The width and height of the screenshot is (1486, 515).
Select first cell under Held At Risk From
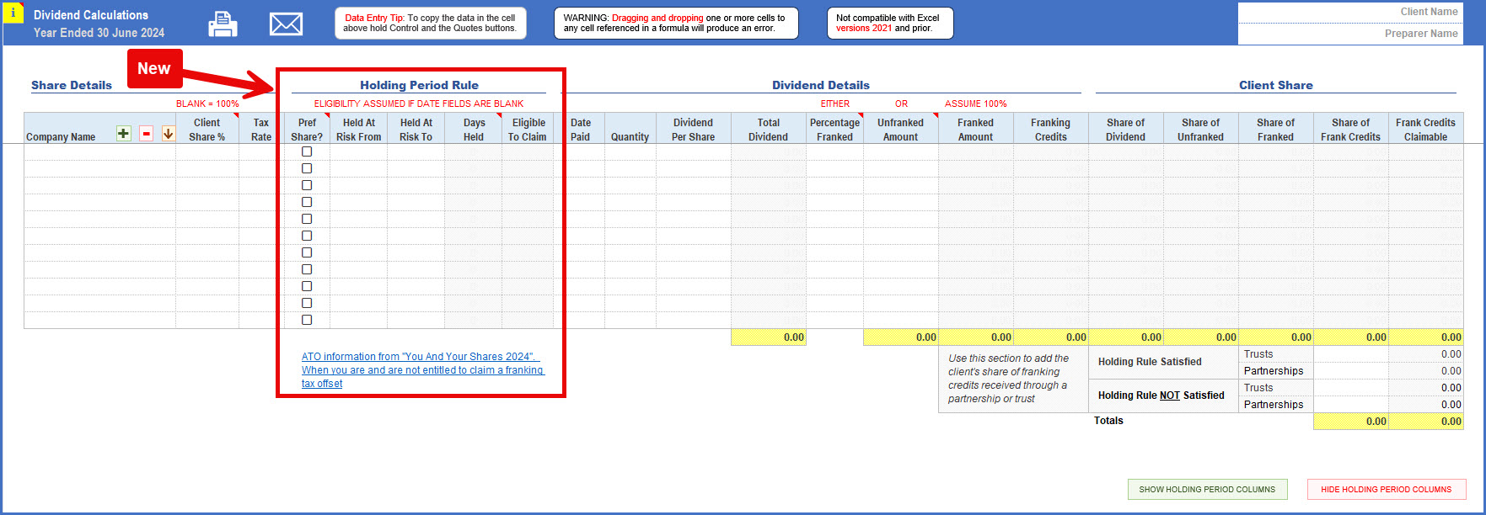(x=358, y=152)
